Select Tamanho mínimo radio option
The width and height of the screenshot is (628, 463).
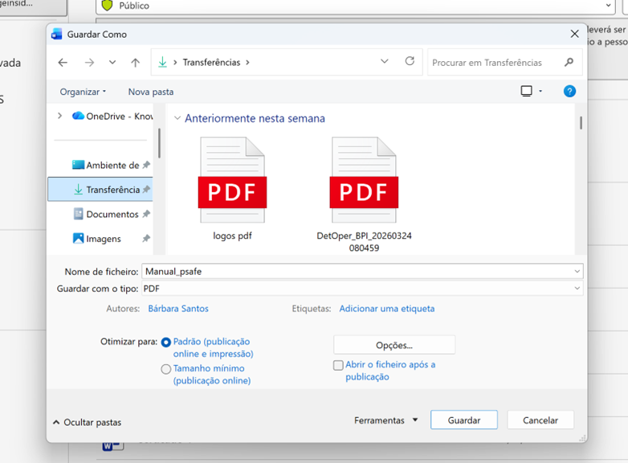[x=166, y=369]
